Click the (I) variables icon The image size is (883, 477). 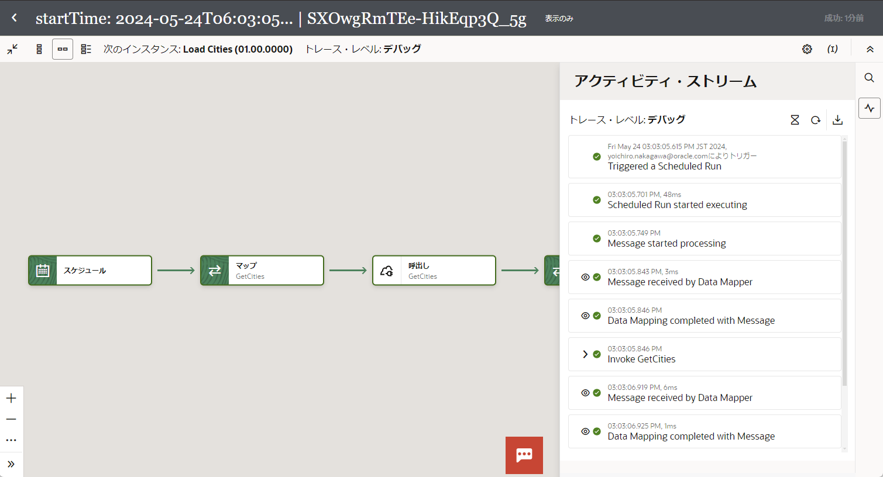pyautogui.click(x=832, y=49)
